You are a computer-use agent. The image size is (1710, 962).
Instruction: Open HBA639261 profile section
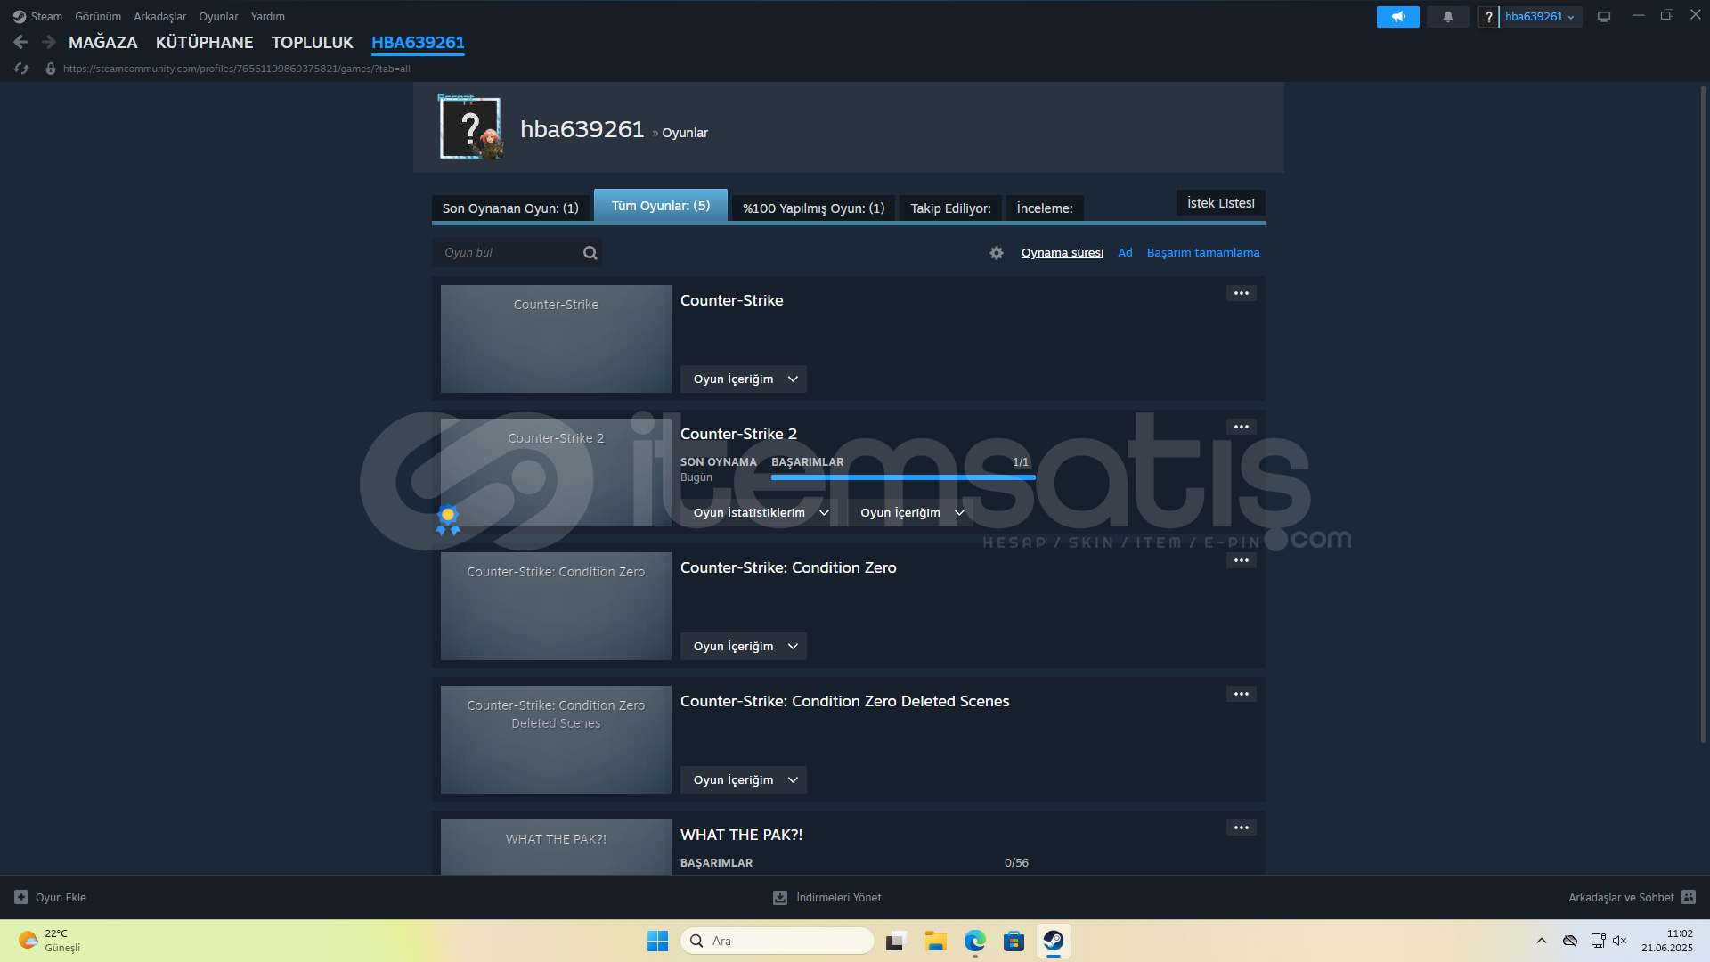click(x=418, y=43)
